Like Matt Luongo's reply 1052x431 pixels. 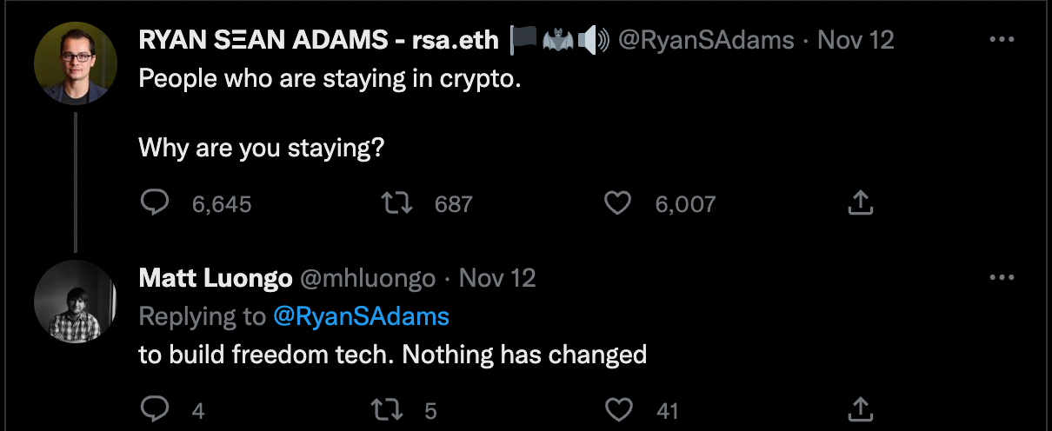(x=616, y=408)
